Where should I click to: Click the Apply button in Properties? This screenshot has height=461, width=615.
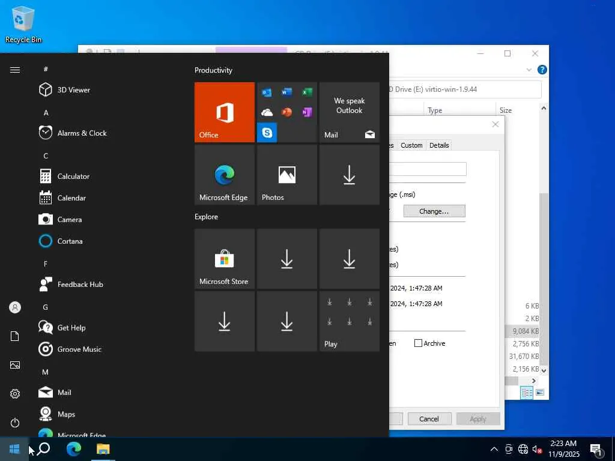tap(477, 419)
